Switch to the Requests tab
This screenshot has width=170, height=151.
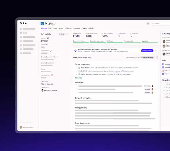76,28
